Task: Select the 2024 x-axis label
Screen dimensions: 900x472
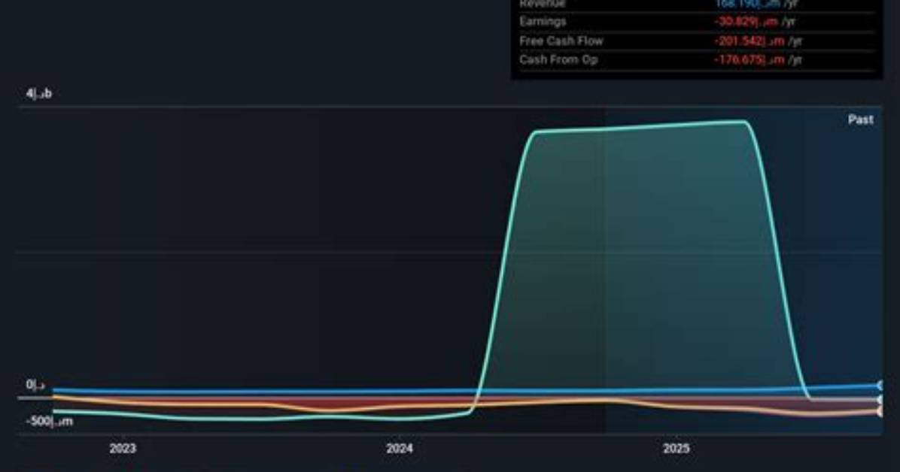Action: pos(399,449)
